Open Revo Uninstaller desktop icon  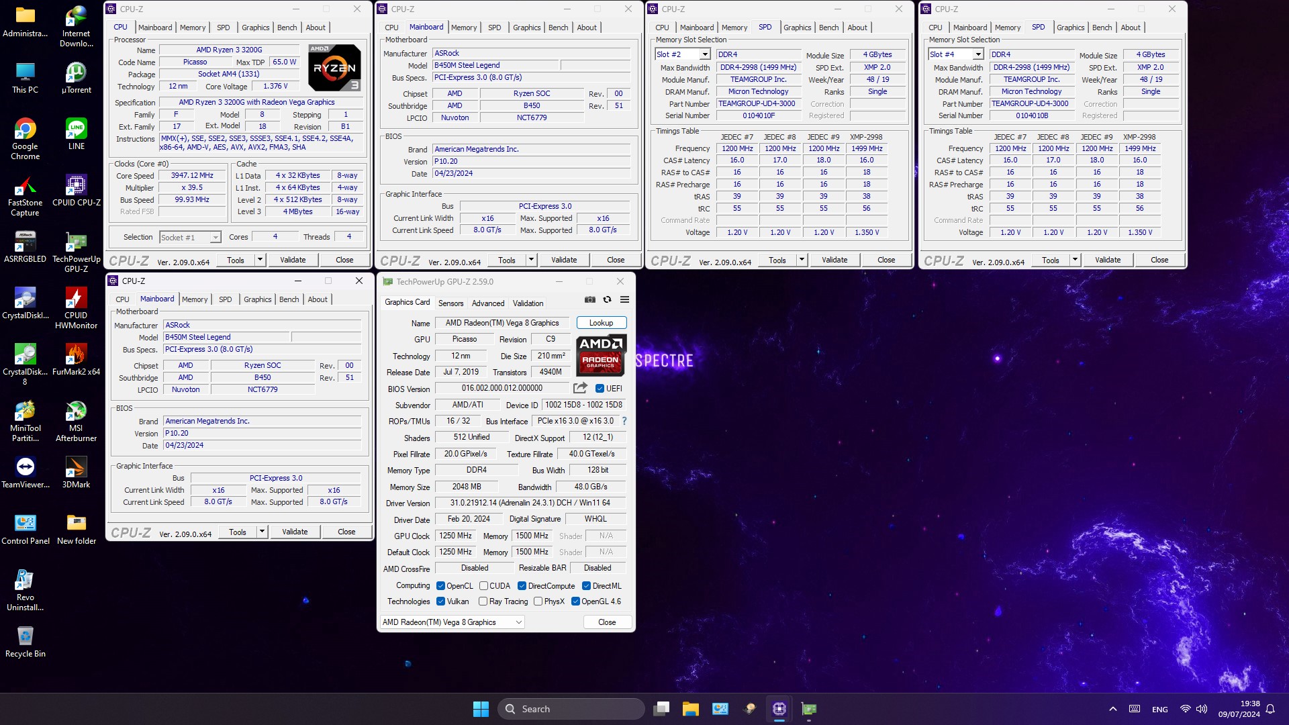pos(26,590)
